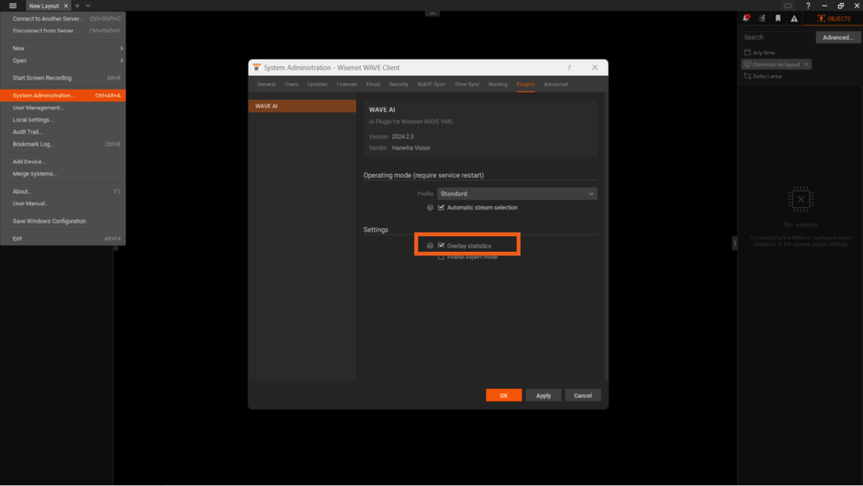Choose Merge Systems menu item

pos(62,174)
